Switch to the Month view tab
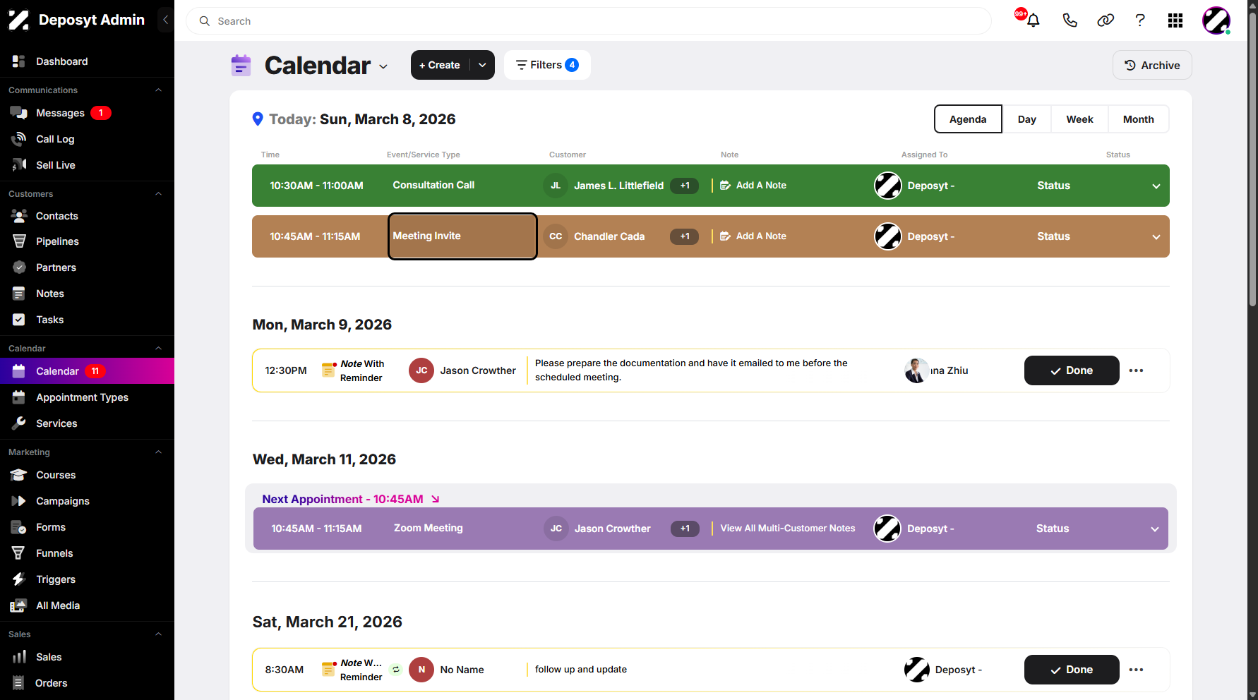The image size is (1258, 700). coord(1138,119)
